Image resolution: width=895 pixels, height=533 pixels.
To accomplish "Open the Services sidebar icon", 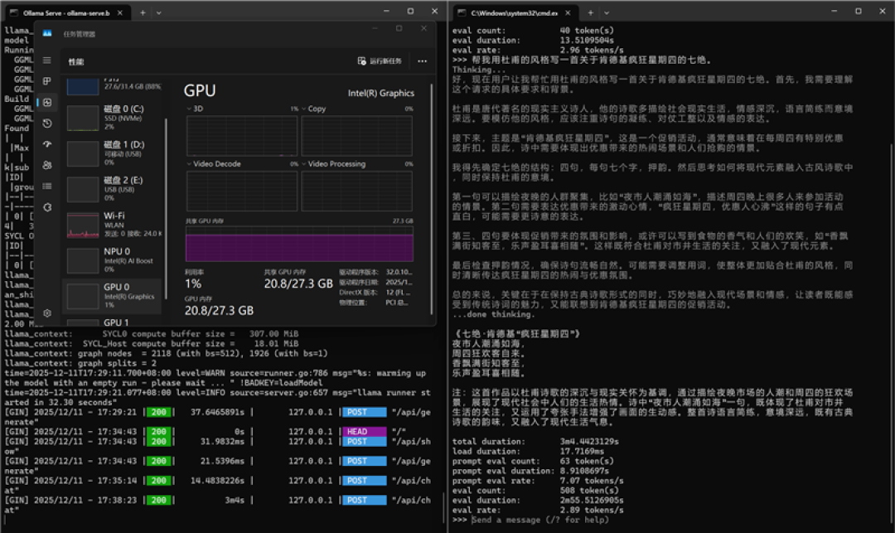I will [x=46, y=207].
